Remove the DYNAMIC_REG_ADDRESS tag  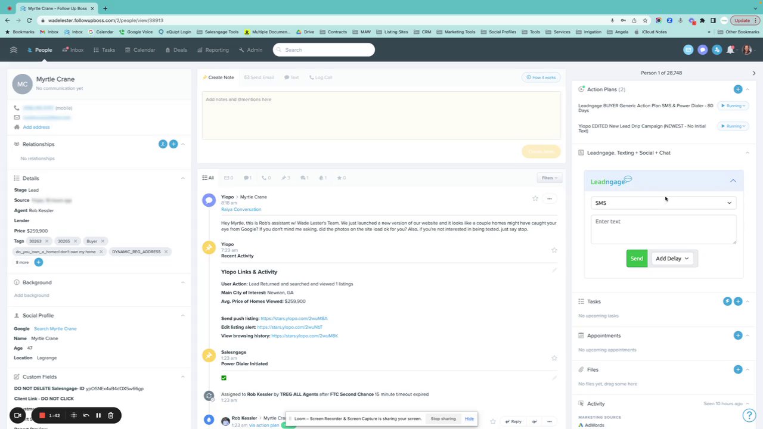(x=166, y=251)
